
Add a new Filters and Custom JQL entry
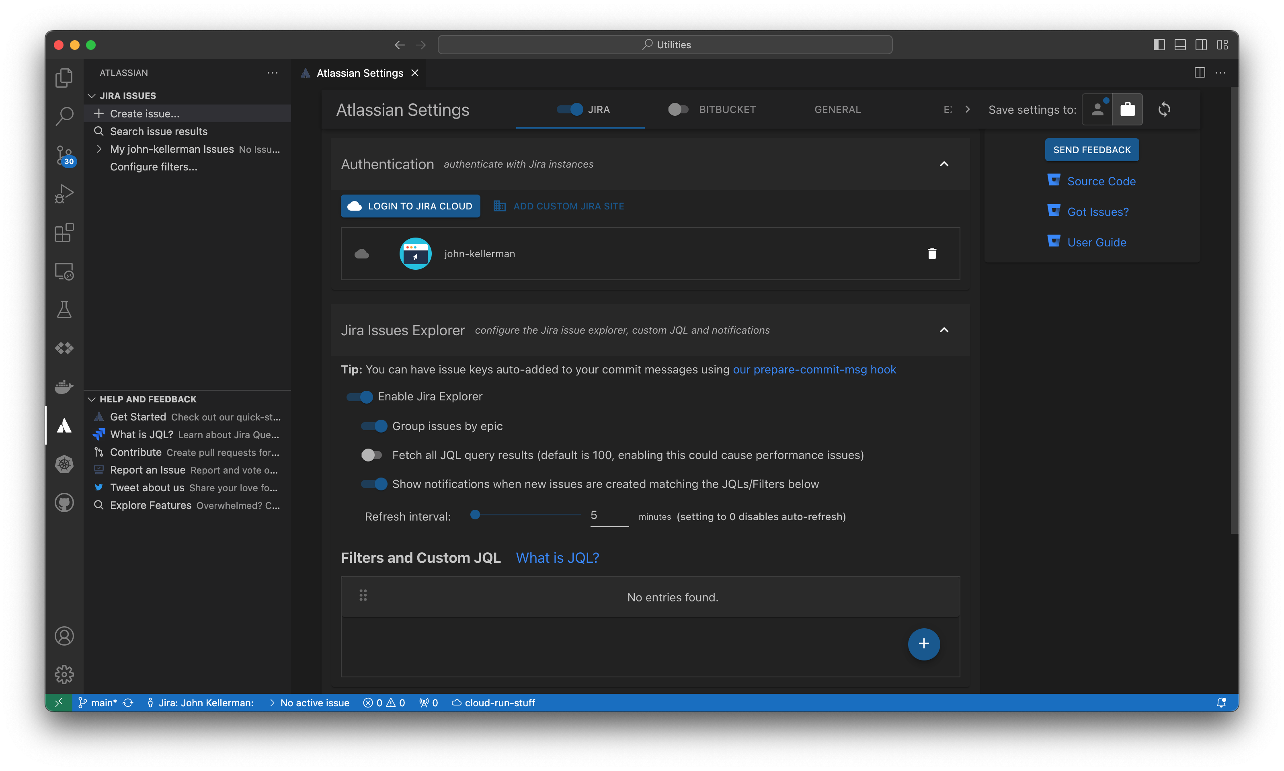point(923,644)
